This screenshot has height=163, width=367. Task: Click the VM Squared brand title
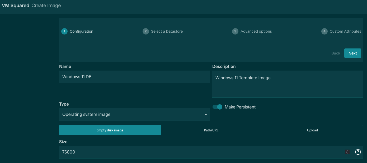click(x=16, y=6)
